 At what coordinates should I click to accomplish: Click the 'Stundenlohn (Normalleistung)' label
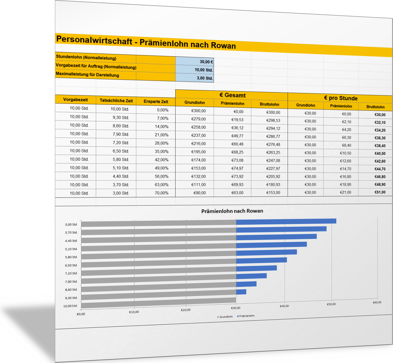coord(86,57)
